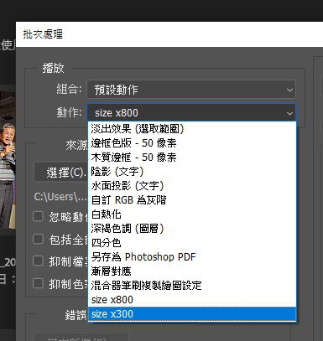Select the 淡出效果 (選取範圍) action
323x341 pixels.
(x=192, y=129)
